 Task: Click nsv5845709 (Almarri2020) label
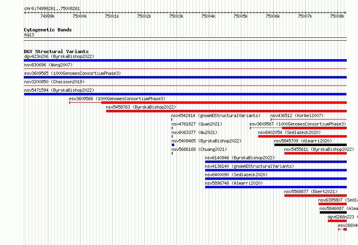point(303,141)
